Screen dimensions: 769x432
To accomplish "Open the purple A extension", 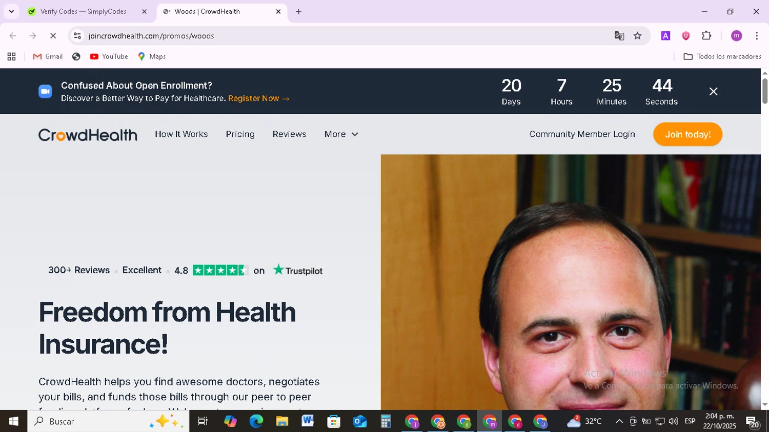I will [665, 36].
